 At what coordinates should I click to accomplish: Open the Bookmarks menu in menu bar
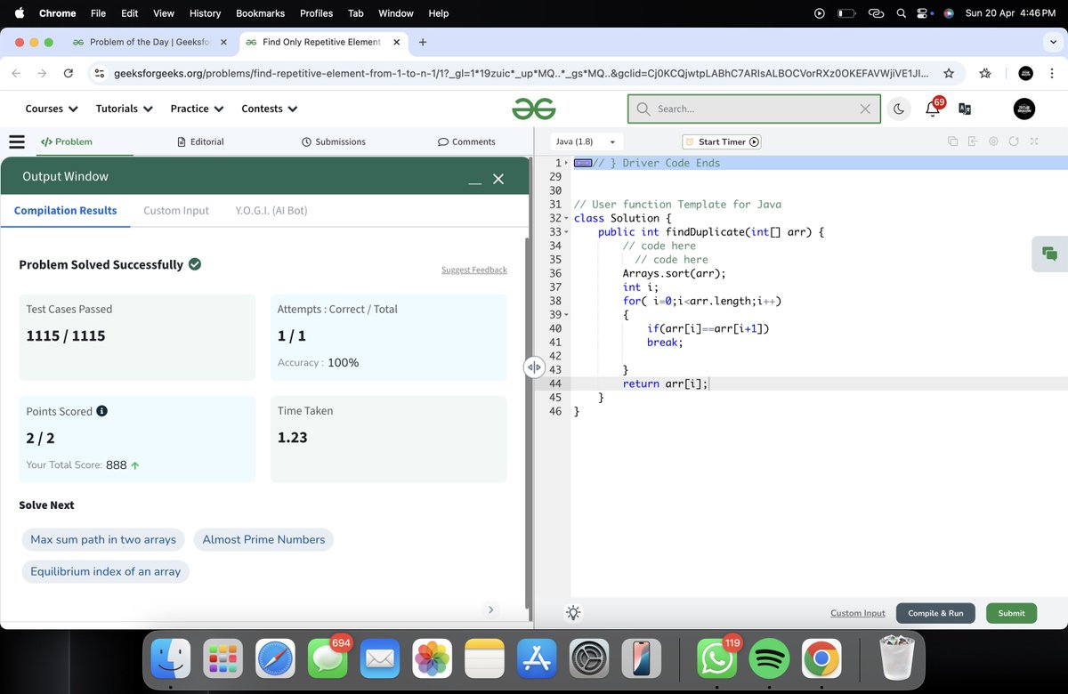click(260, 13)
